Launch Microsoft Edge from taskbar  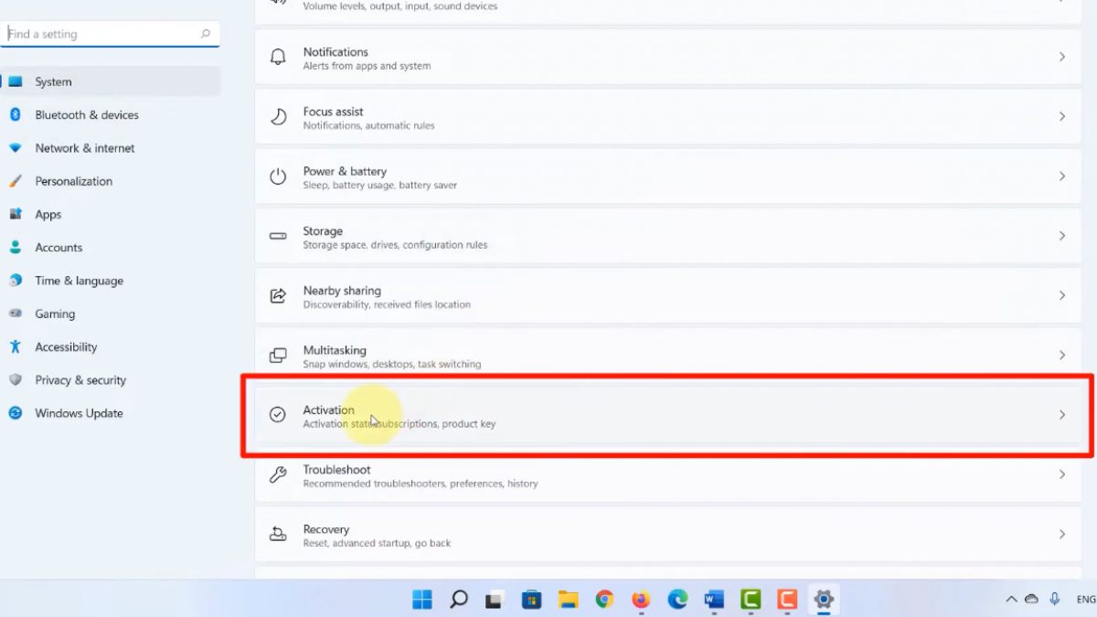pos(677,600)
